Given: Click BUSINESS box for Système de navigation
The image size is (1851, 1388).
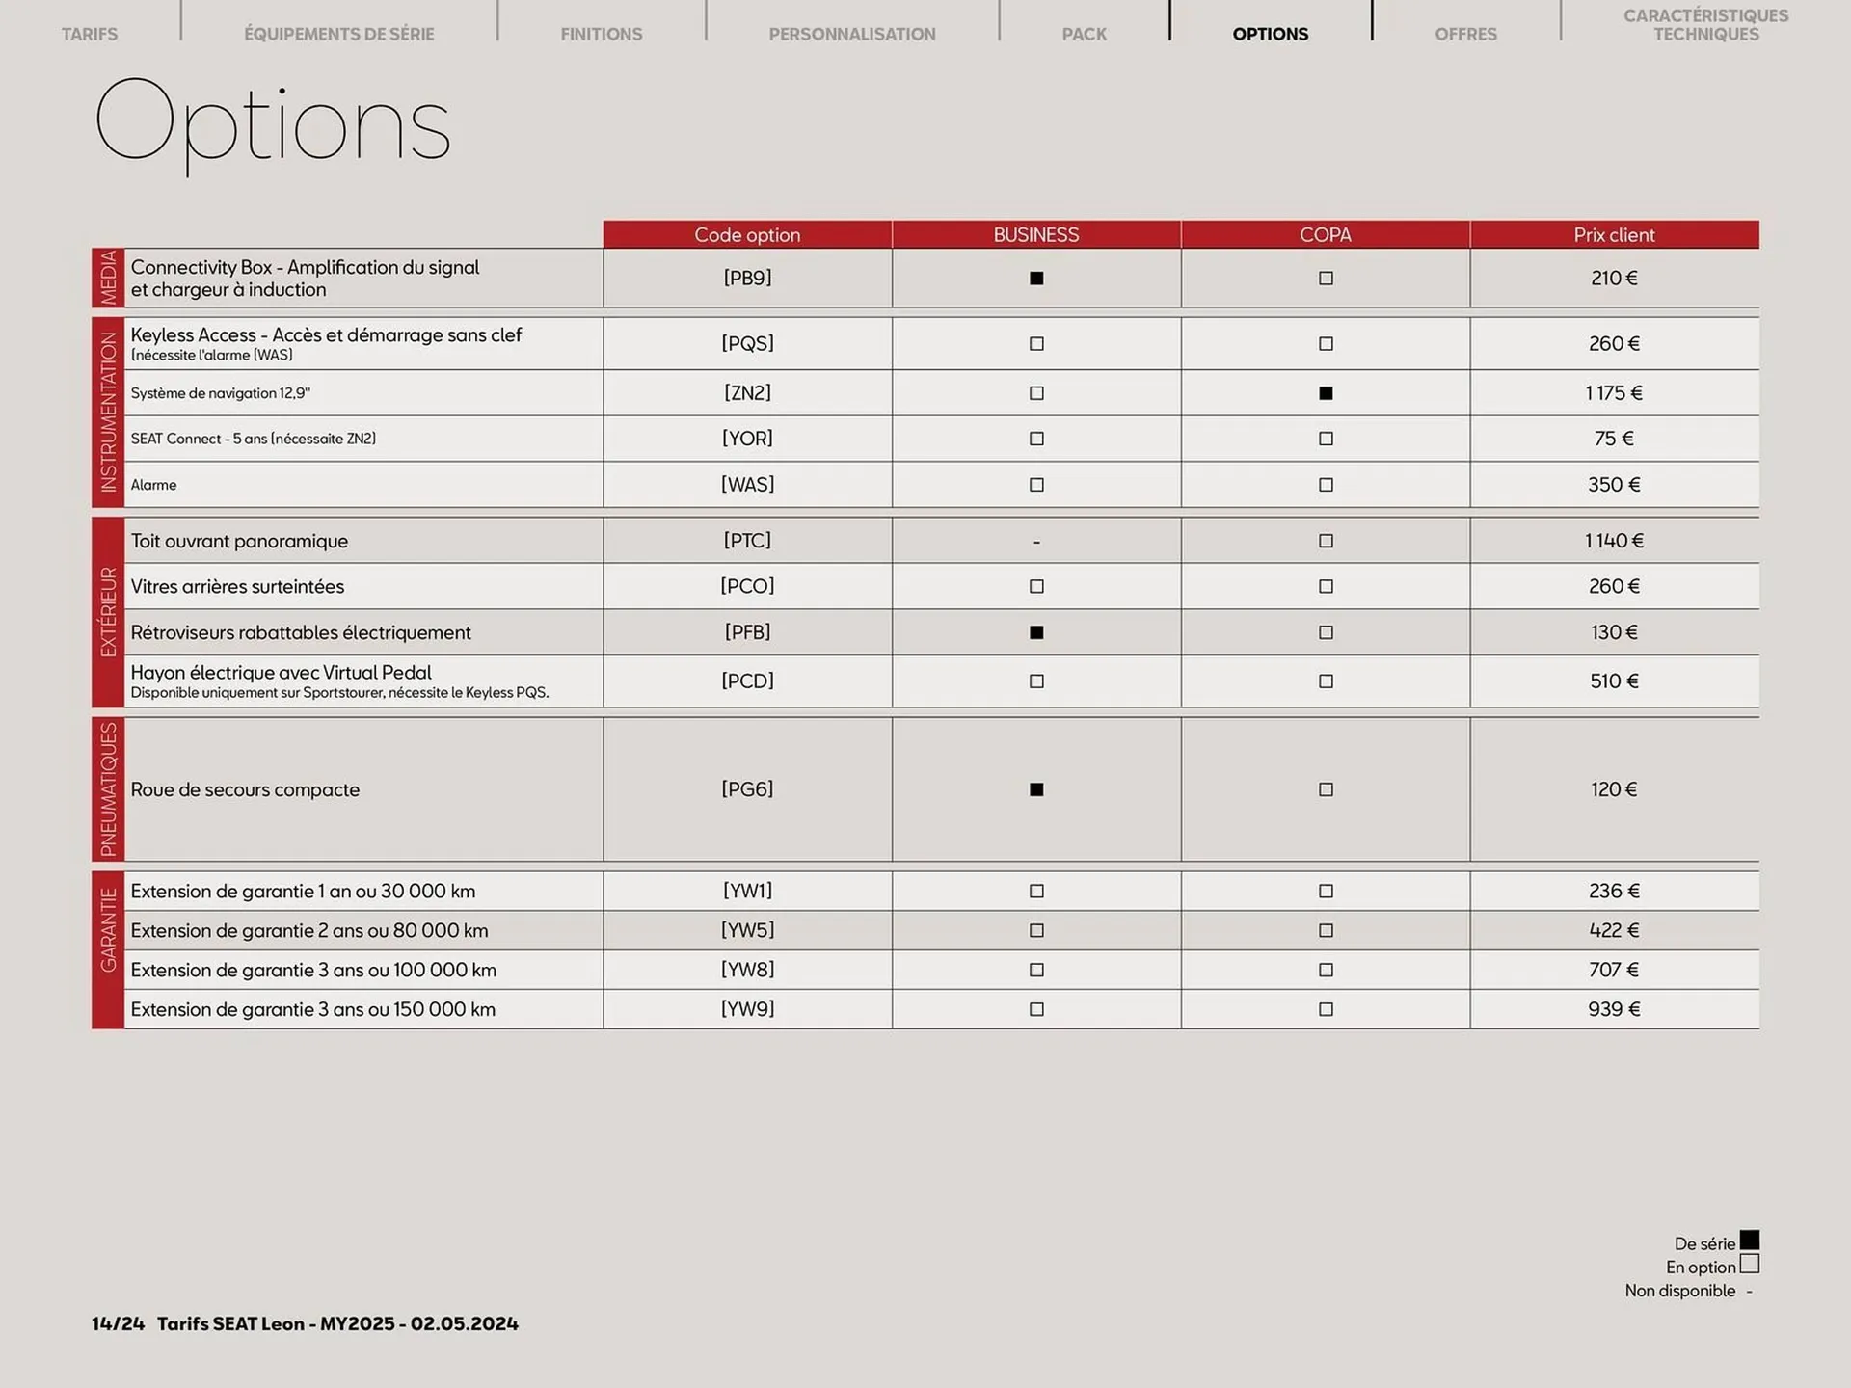Looking at the screenshot, I should click(x=1036, y=393).
